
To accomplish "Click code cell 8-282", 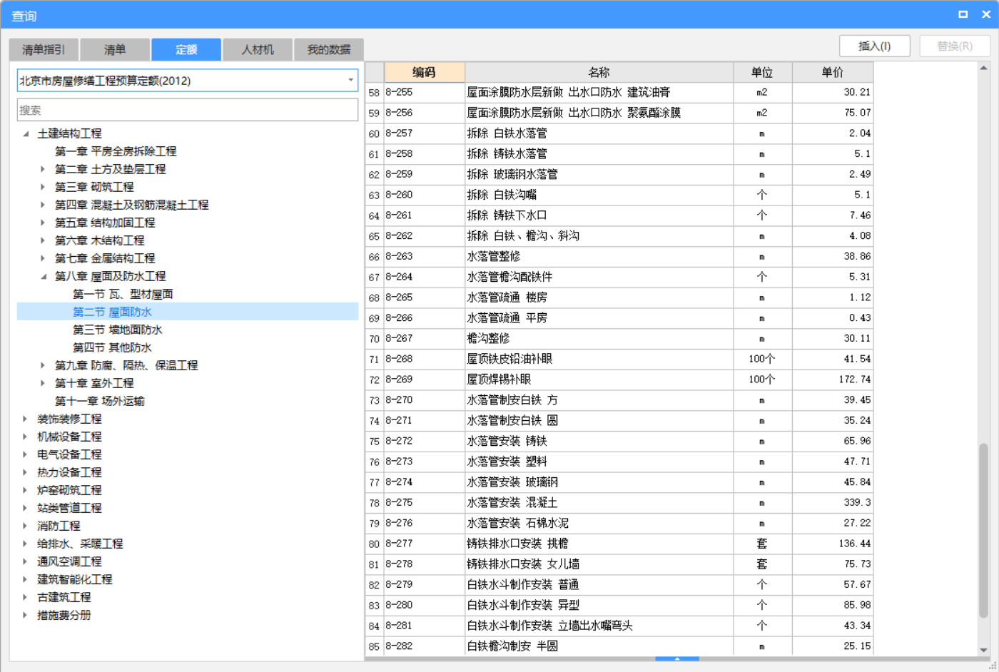I will click(x=425, y=646).
